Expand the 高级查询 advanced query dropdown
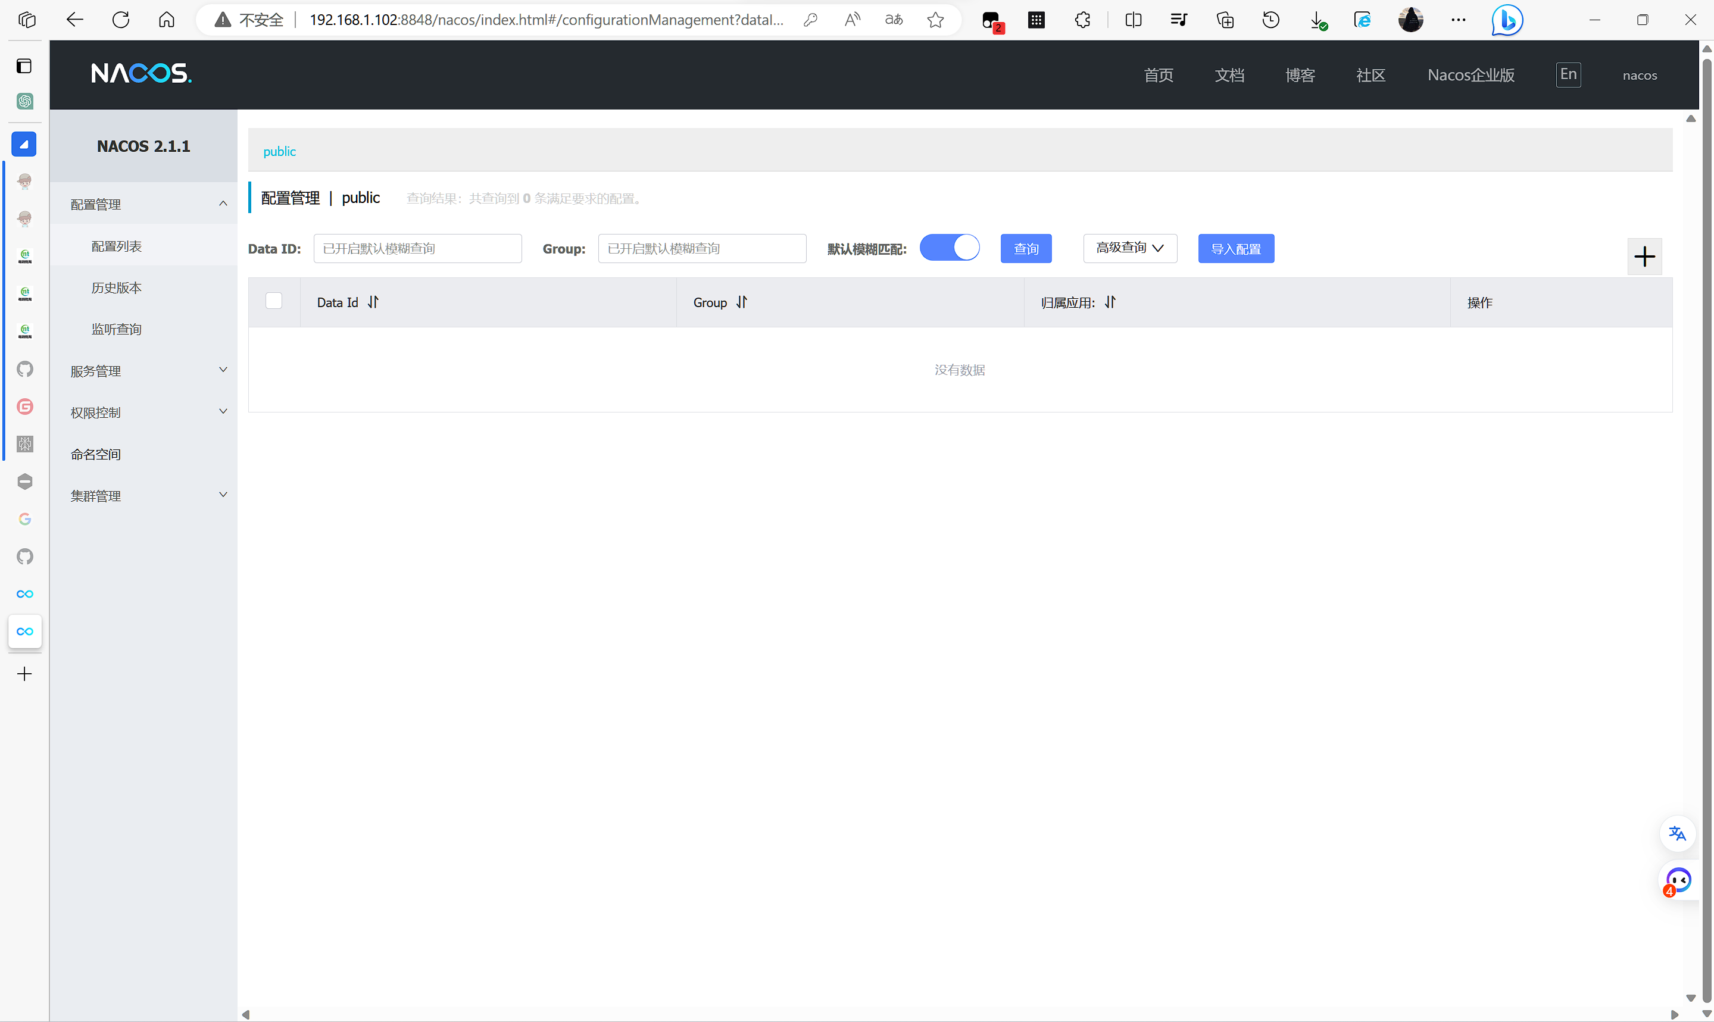Viewport: 1714px width, 1022px height. 1129,249
